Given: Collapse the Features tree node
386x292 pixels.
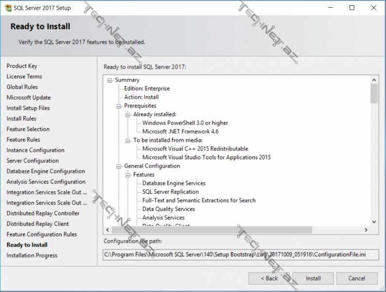Looking at the screenshot, I should 129,175.
